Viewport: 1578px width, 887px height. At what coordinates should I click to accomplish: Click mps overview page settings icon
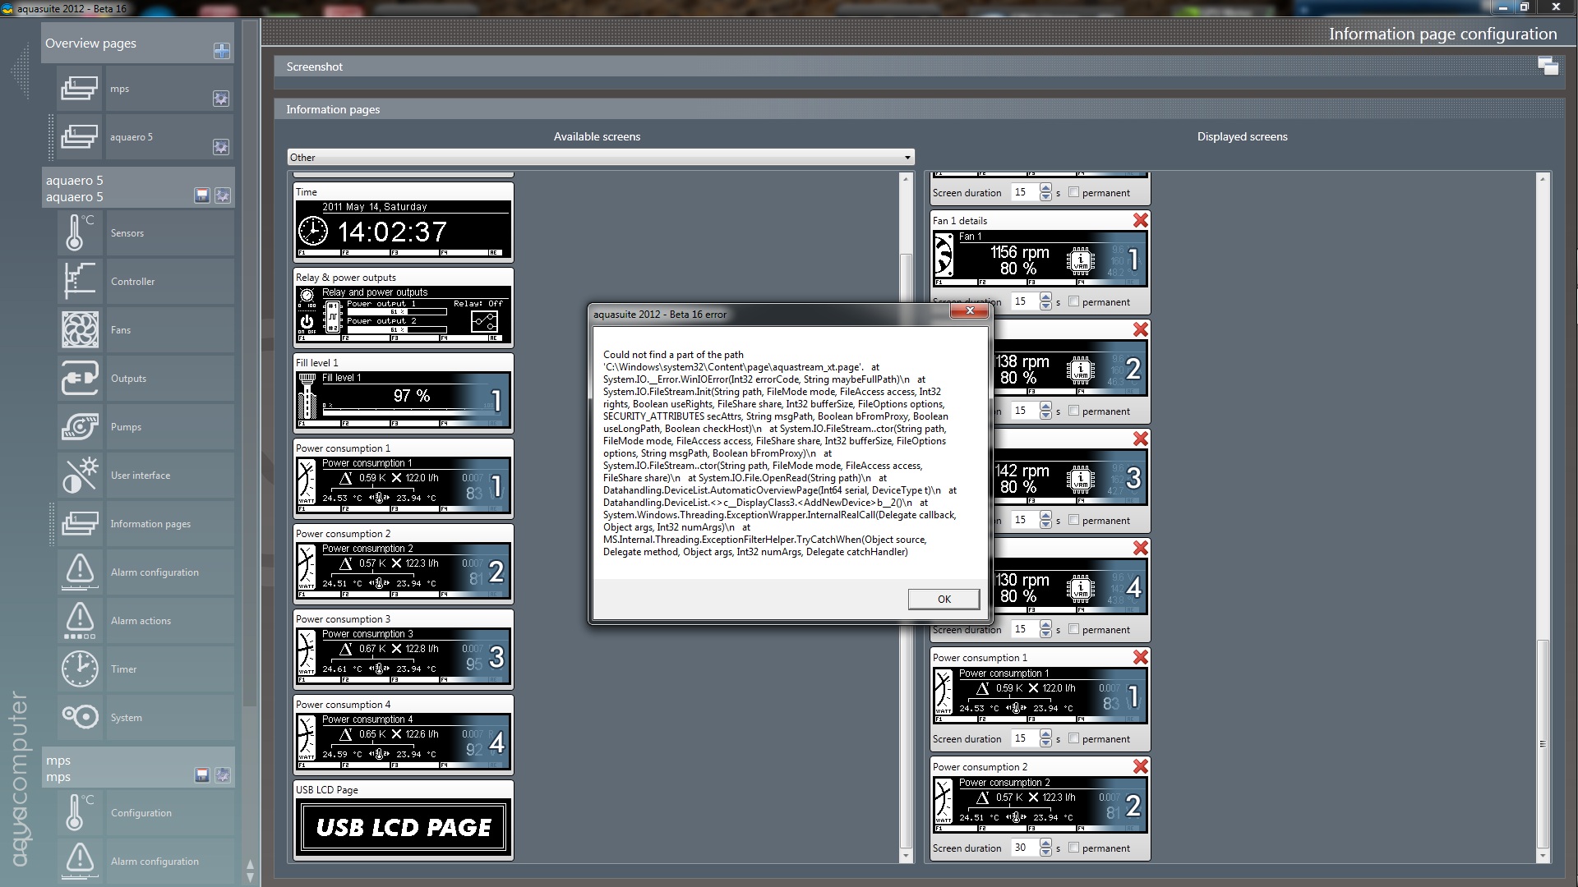click(x=220, y=99)
